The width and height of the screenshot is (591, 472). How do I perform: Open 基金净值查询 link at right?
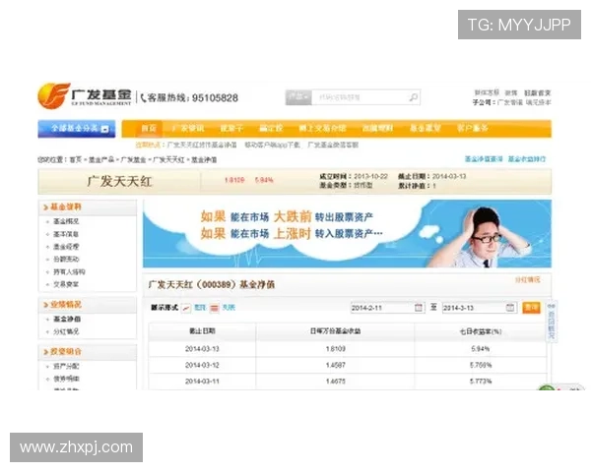pos(484,159)
